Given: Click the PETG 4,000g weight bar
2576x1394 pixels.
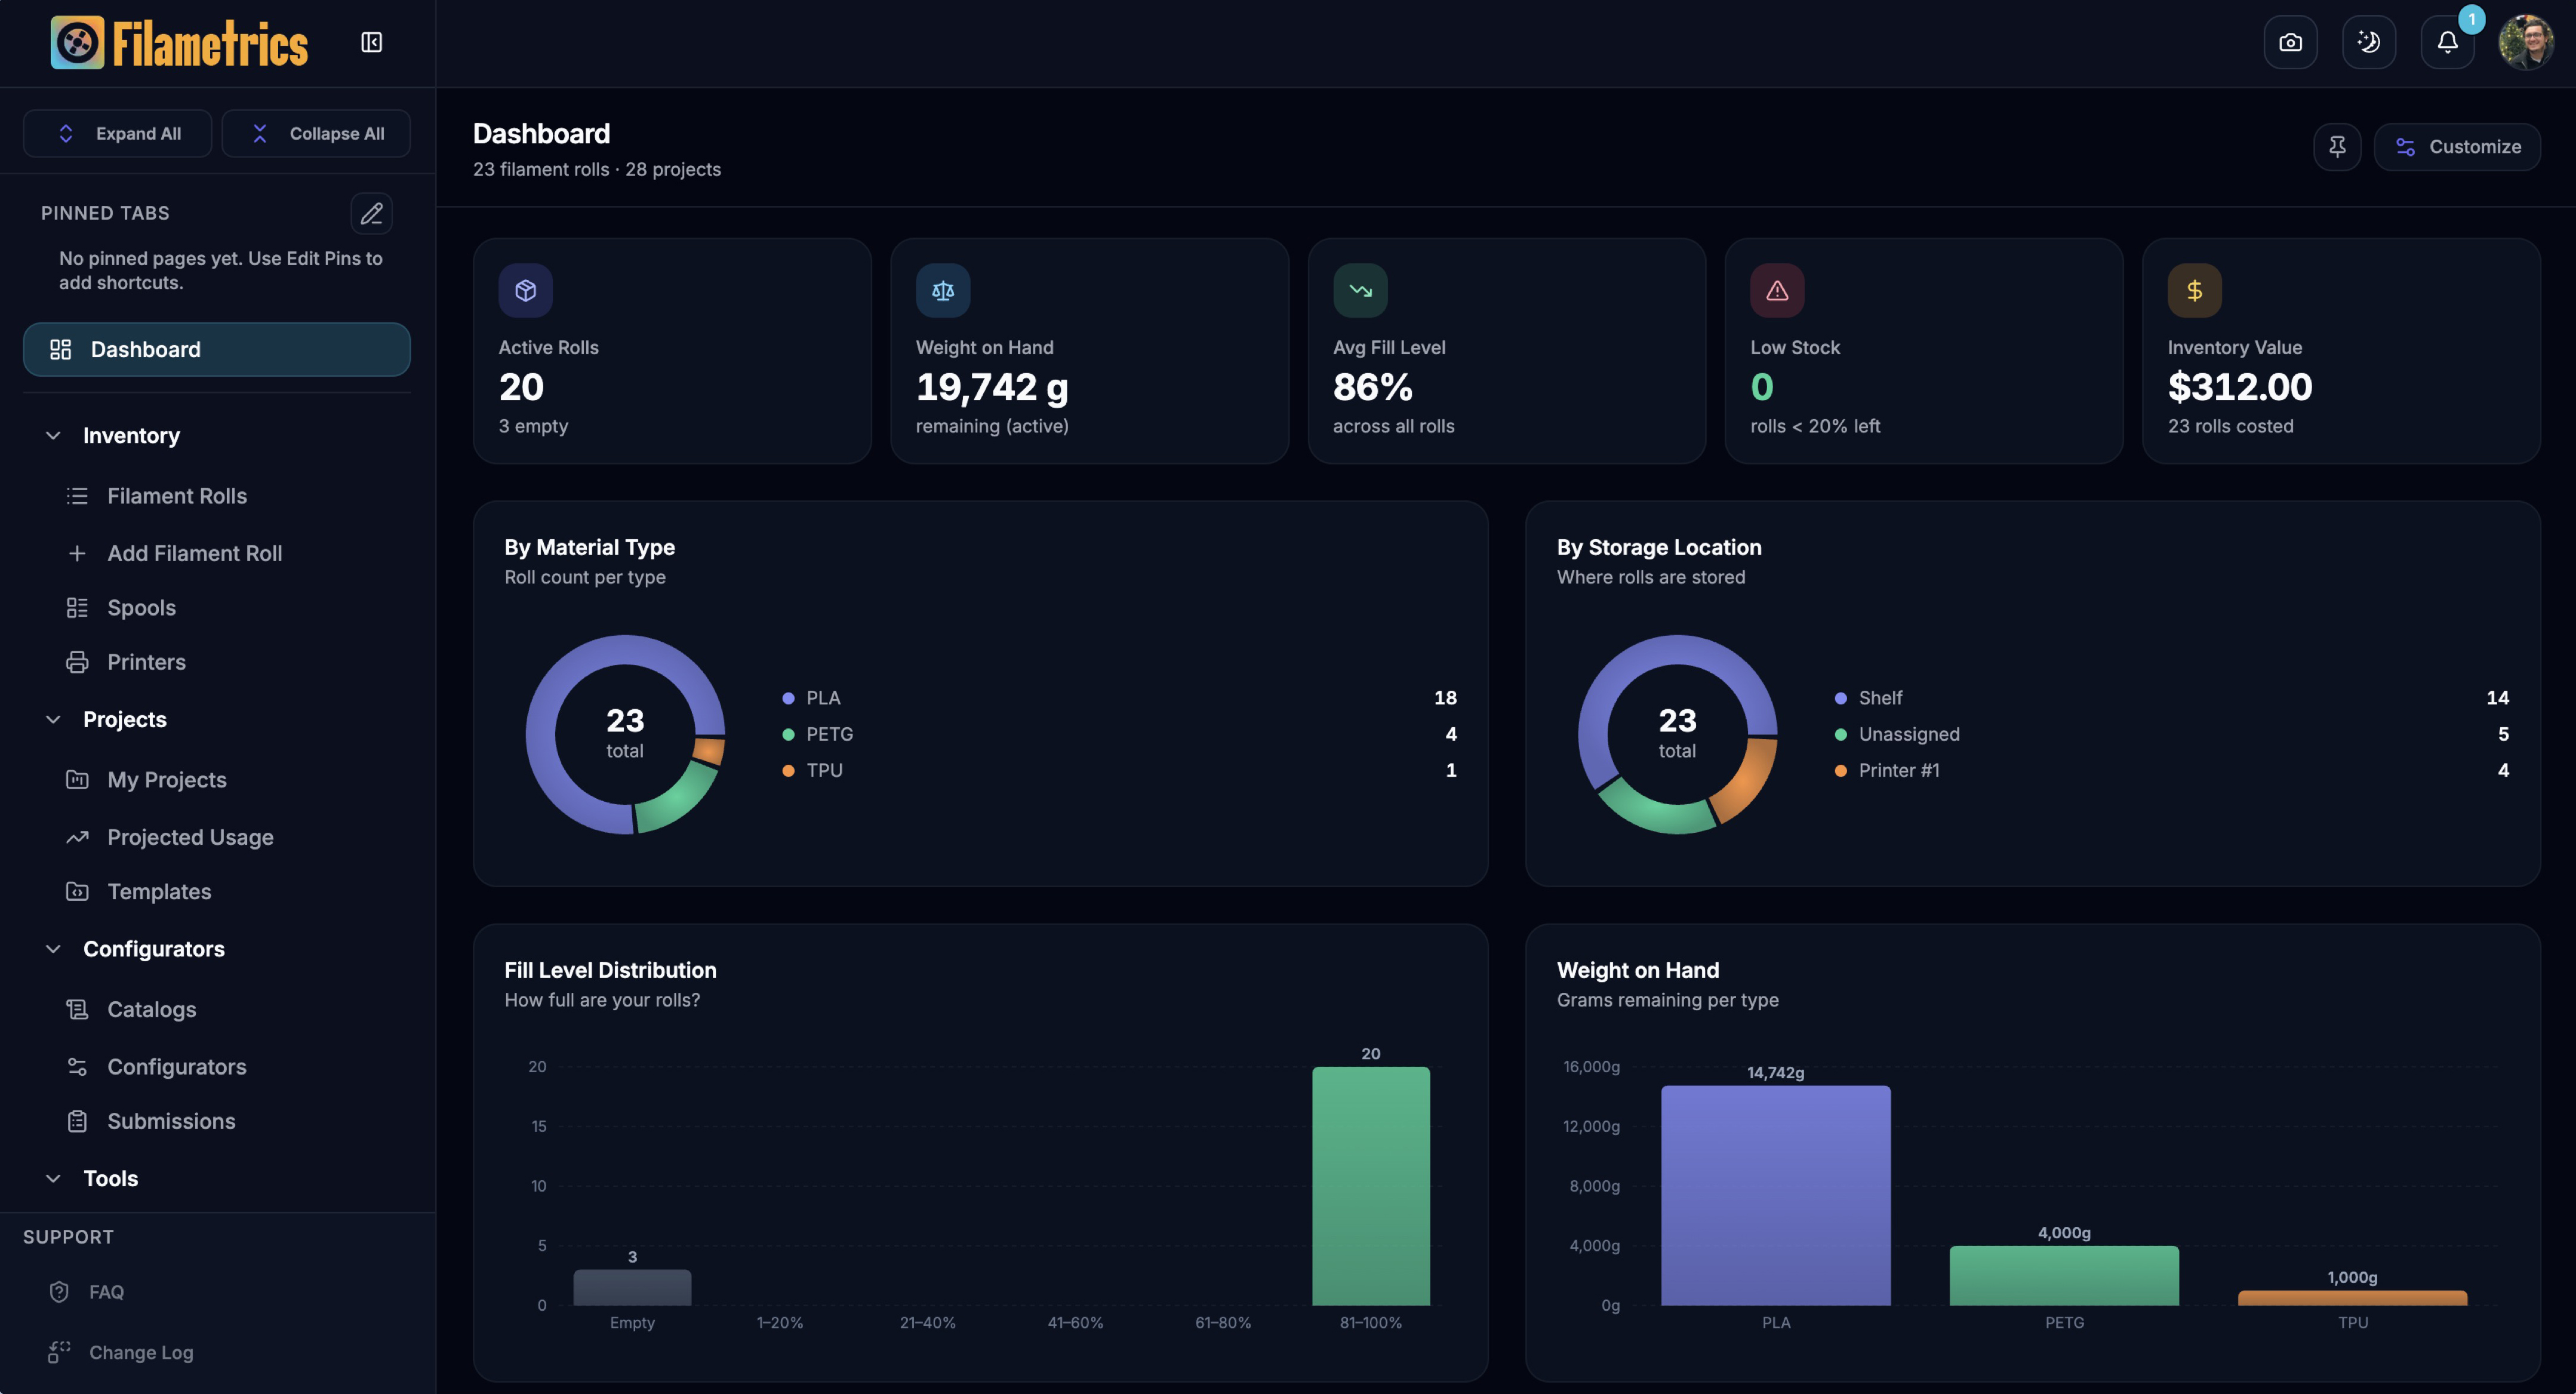Looking at the screenshot, I should pyautogui.click(x=2064, y=1275).
